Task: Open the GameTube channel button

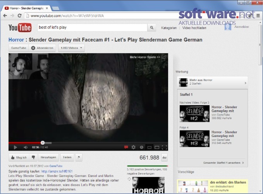Action: coord(19,48)
